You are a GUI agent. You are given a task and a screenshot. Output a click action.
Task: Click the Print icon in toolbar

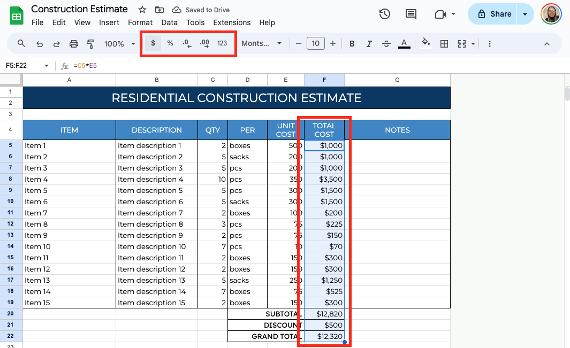74,44
